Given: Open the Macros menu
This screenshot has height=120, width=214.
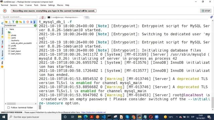Looking at the screenshot, I should (60, 5).
